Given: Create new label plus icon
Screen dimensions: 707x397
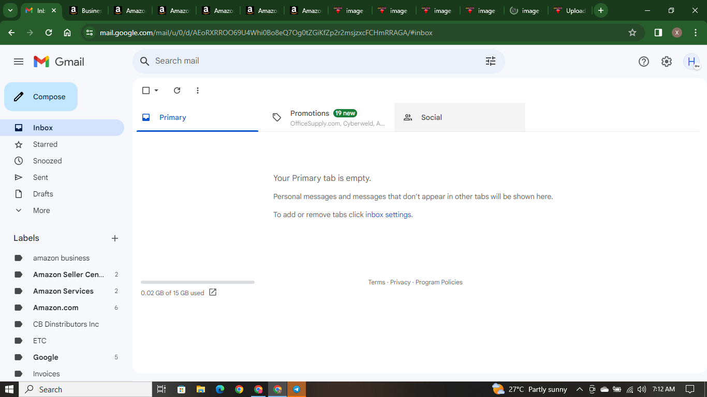Looking at the screenshot, I should pyautogui.click(x=115, y=238).
